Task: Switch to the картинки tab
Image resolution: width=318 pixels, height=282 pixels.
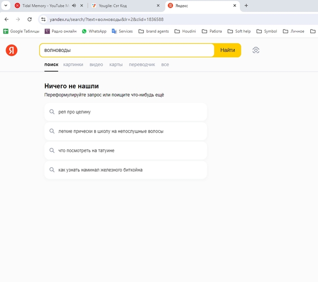Action: (x=73, y=65)
